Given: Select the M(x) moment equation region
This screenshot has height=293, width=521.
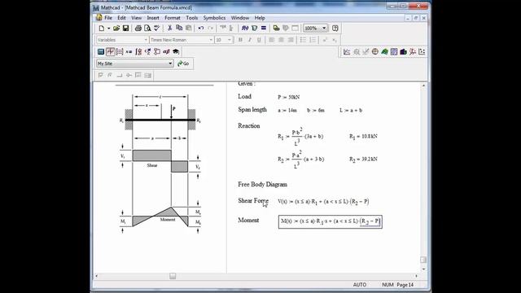Looking at the screenshot, I should point(331,221).
